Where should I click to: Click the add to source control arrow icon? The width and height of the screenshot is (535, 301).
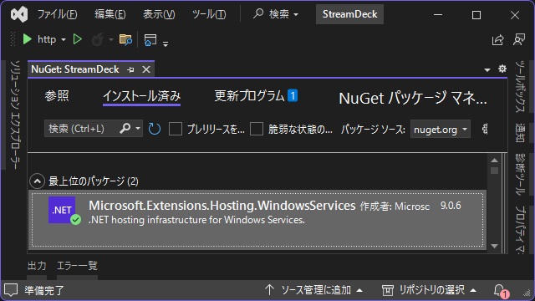pos(269,290)
